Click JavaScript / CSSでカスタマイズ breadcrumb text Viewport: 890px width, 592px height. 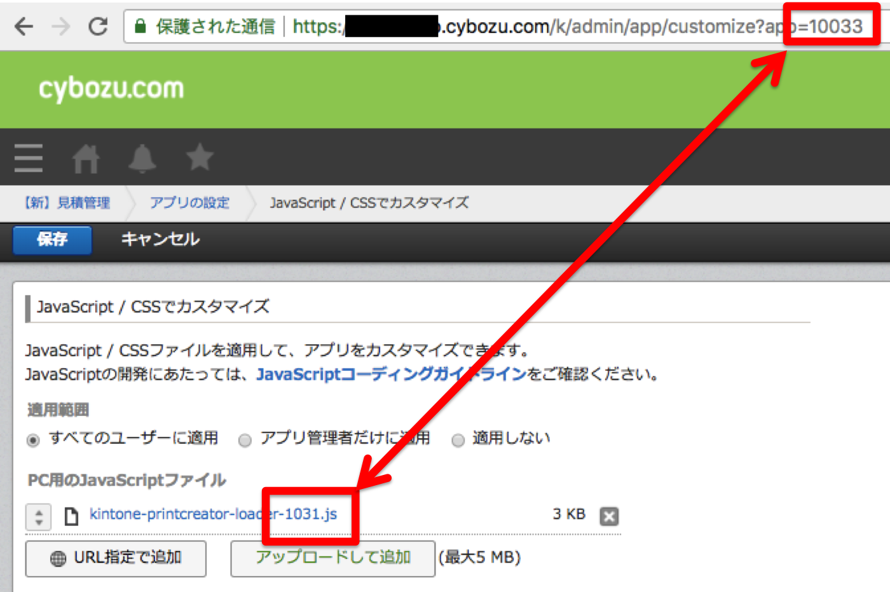(x=369, y=203)
